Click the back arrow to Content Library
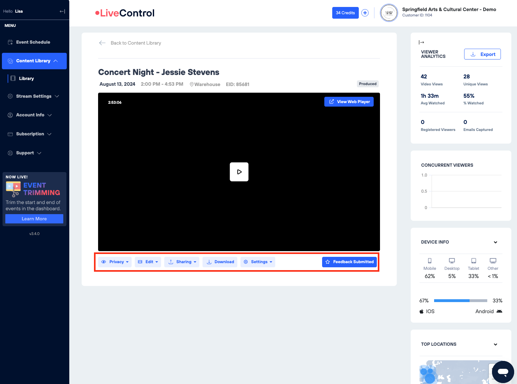This screenshot has width=517, height=384. (x=102, y=43)
